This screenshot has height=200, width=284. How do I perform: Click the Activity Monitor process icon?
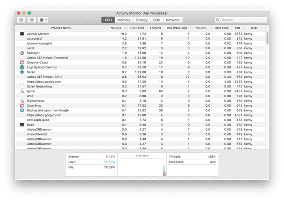[x=22, y=34]
